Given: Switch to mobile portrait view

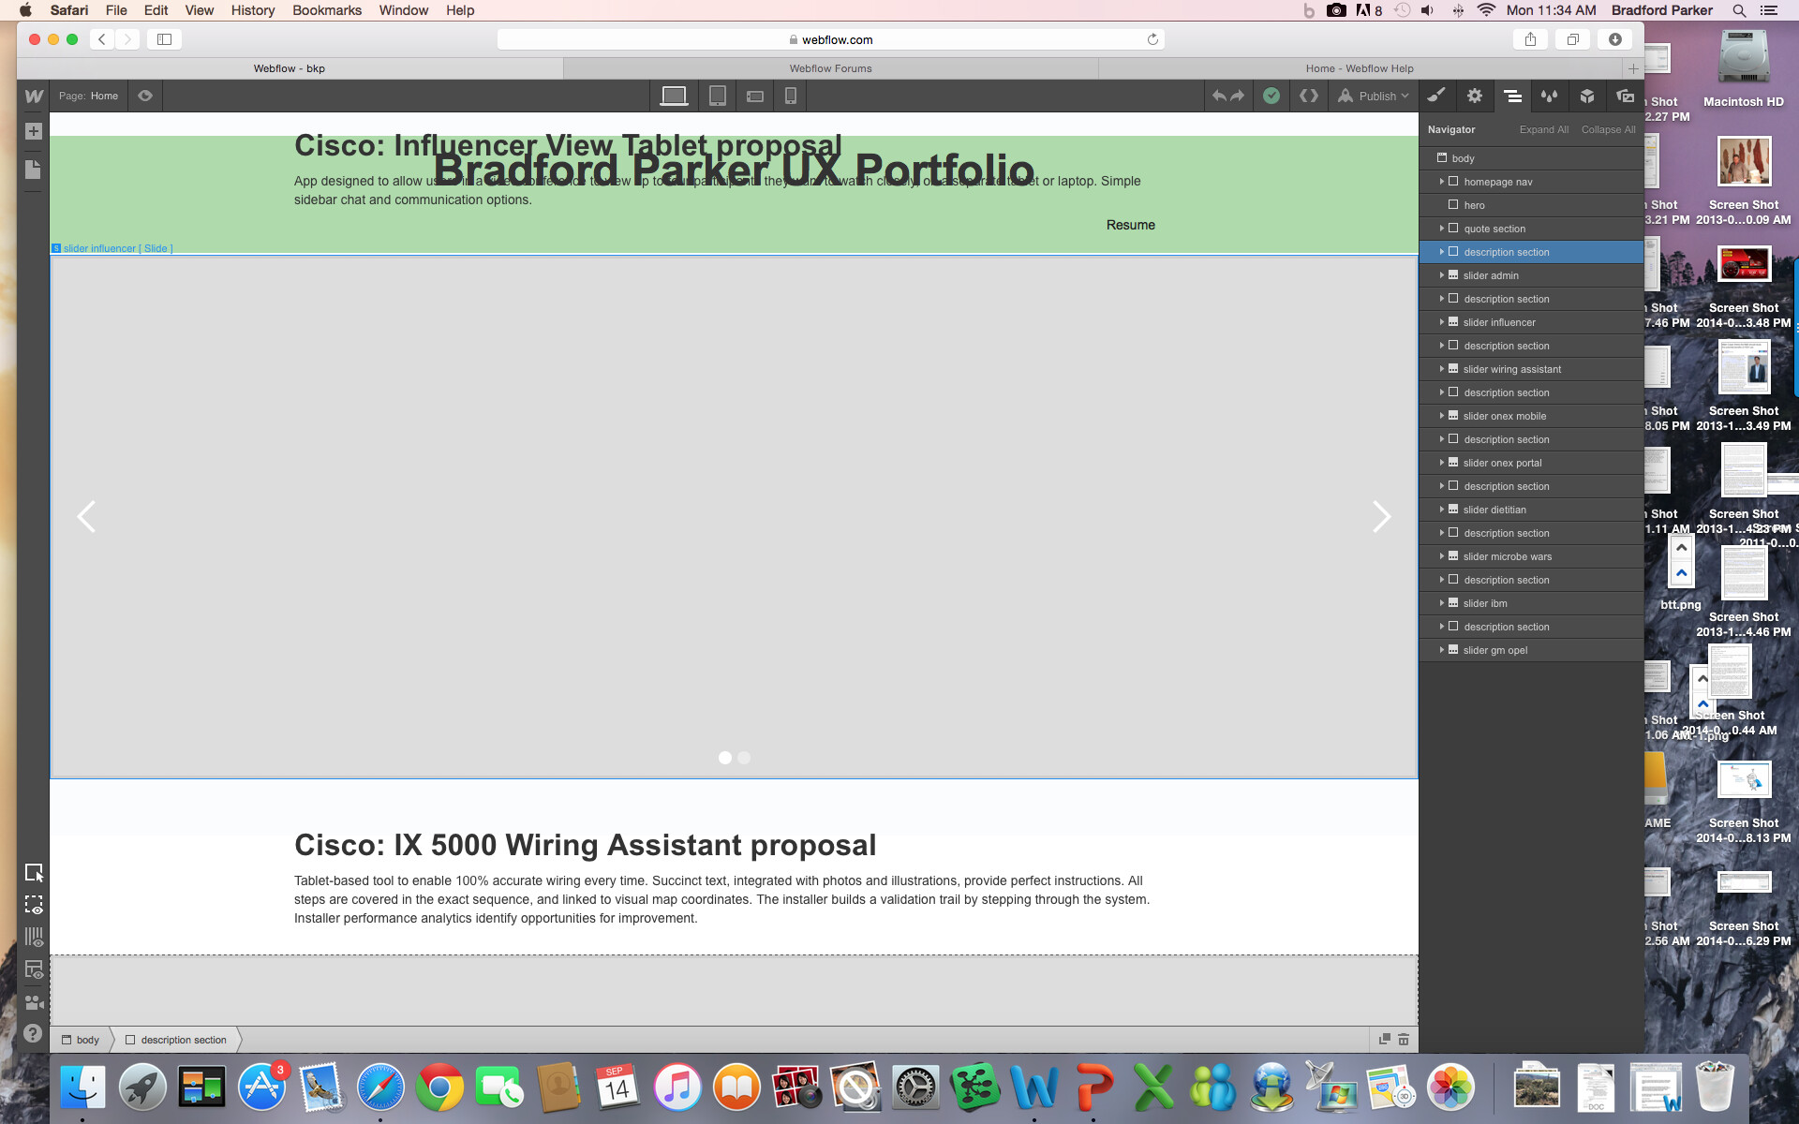Looking at the screenshot, I should tap(791, 96).
